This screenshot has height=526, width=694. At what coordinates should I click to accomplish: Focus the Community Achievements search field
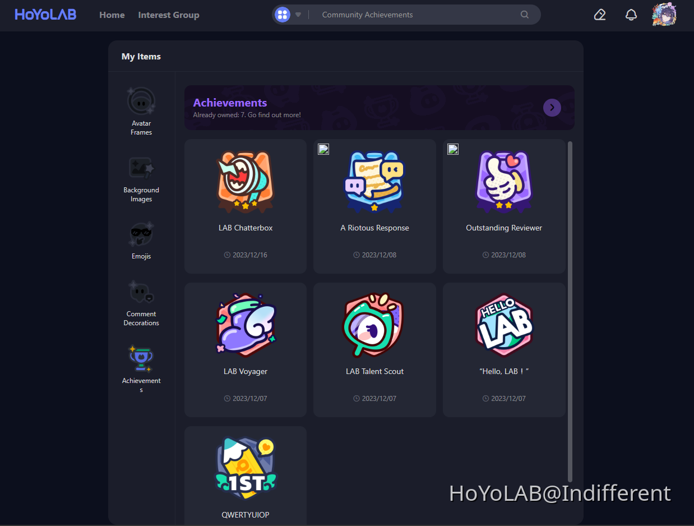(415, 15)
